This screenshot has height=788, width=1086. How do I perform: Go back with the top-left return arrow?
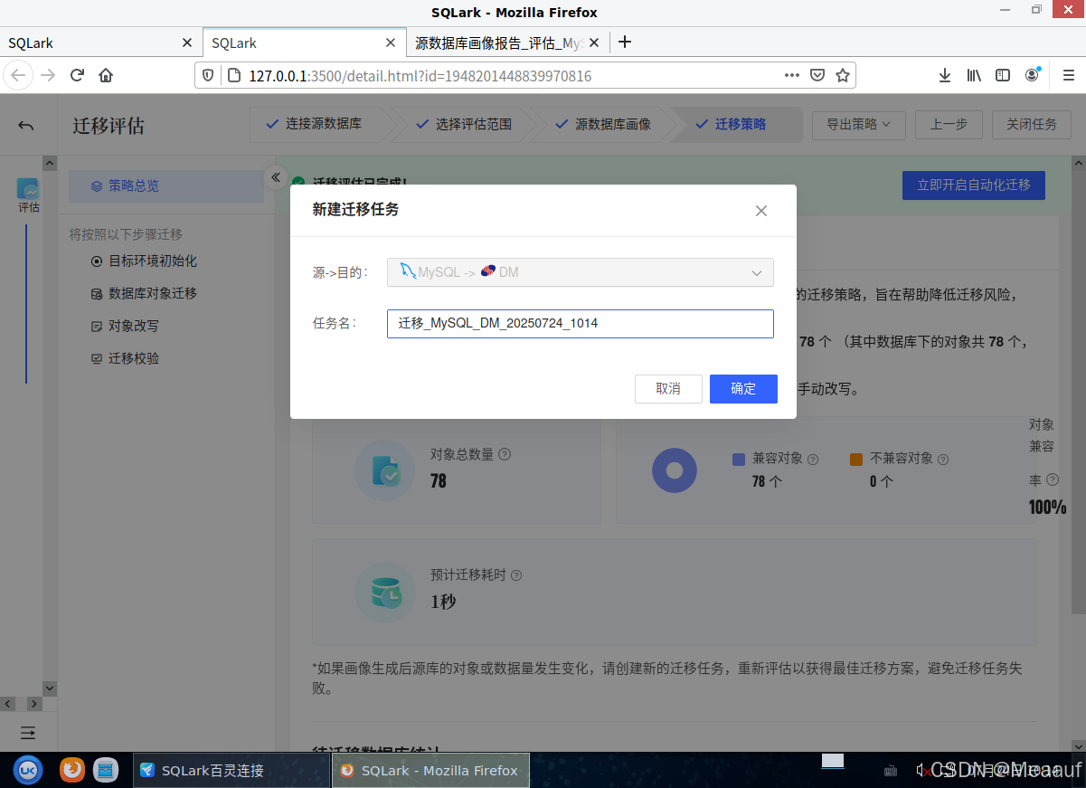(x=26, y=126)
